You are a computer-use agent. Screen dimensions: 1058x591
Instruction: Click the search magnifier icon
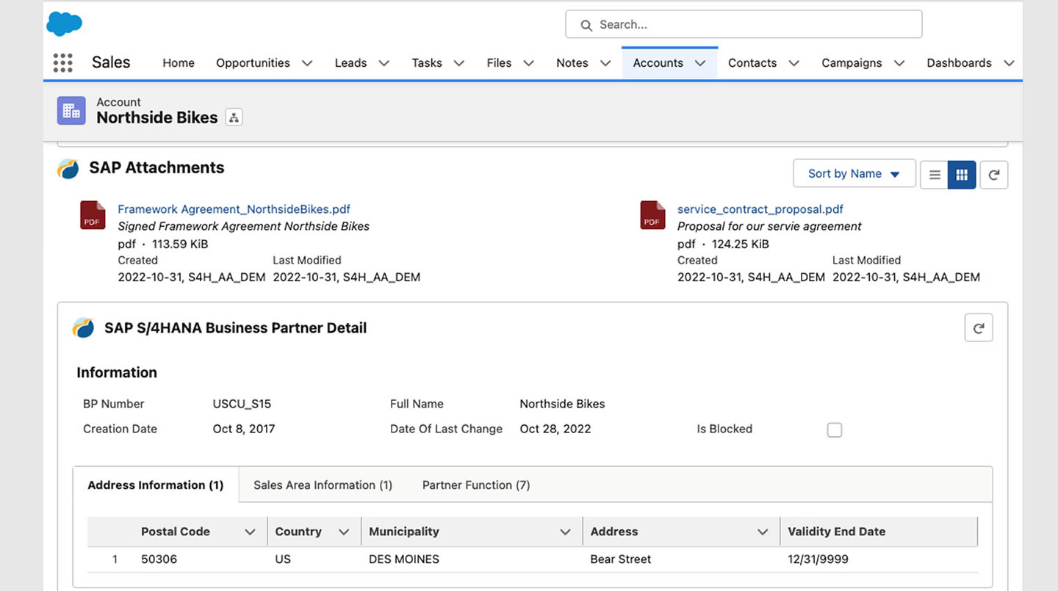point(586,25)
